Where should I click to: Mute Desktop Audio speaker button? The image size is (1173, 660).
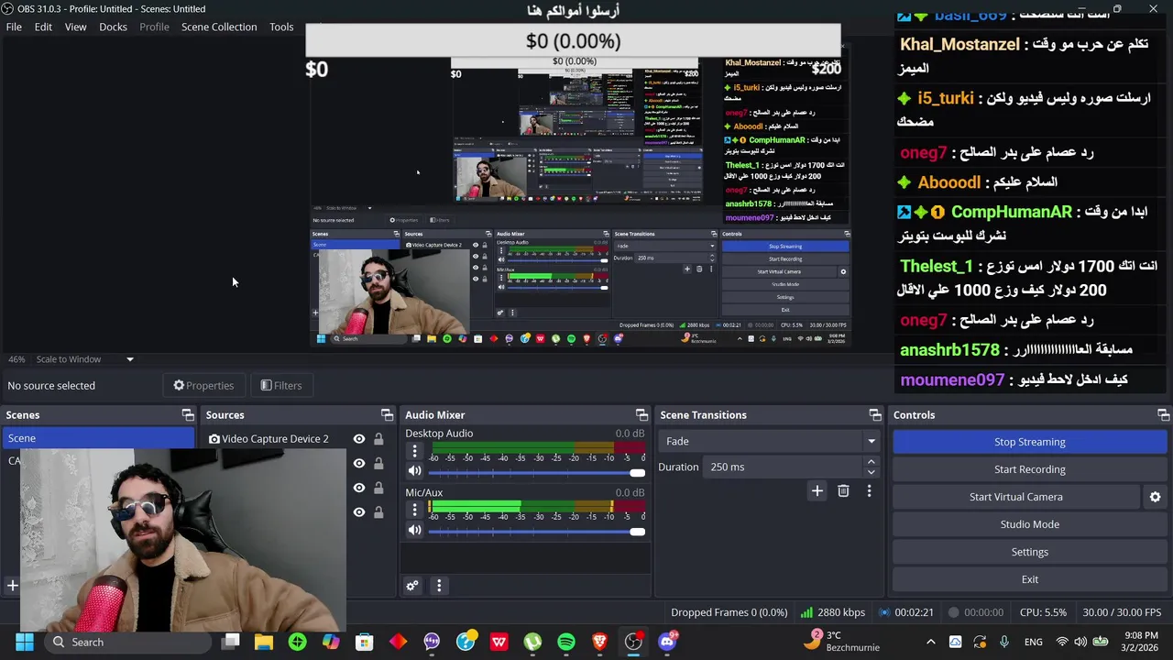pos(414,471)
